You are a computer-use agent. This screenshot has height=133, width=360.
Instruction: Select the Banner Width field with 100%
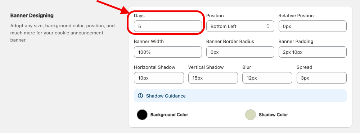(x=168, y=52)
